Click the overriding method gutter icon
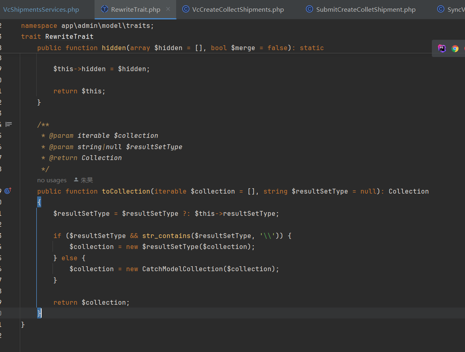Image resolution: width=465 pixels, height=352 pixels. [8, 191]
